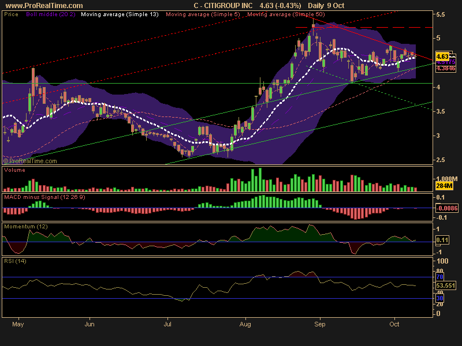Click the 2.5 price axis label
Screen dimensions: 462x346
441,160
